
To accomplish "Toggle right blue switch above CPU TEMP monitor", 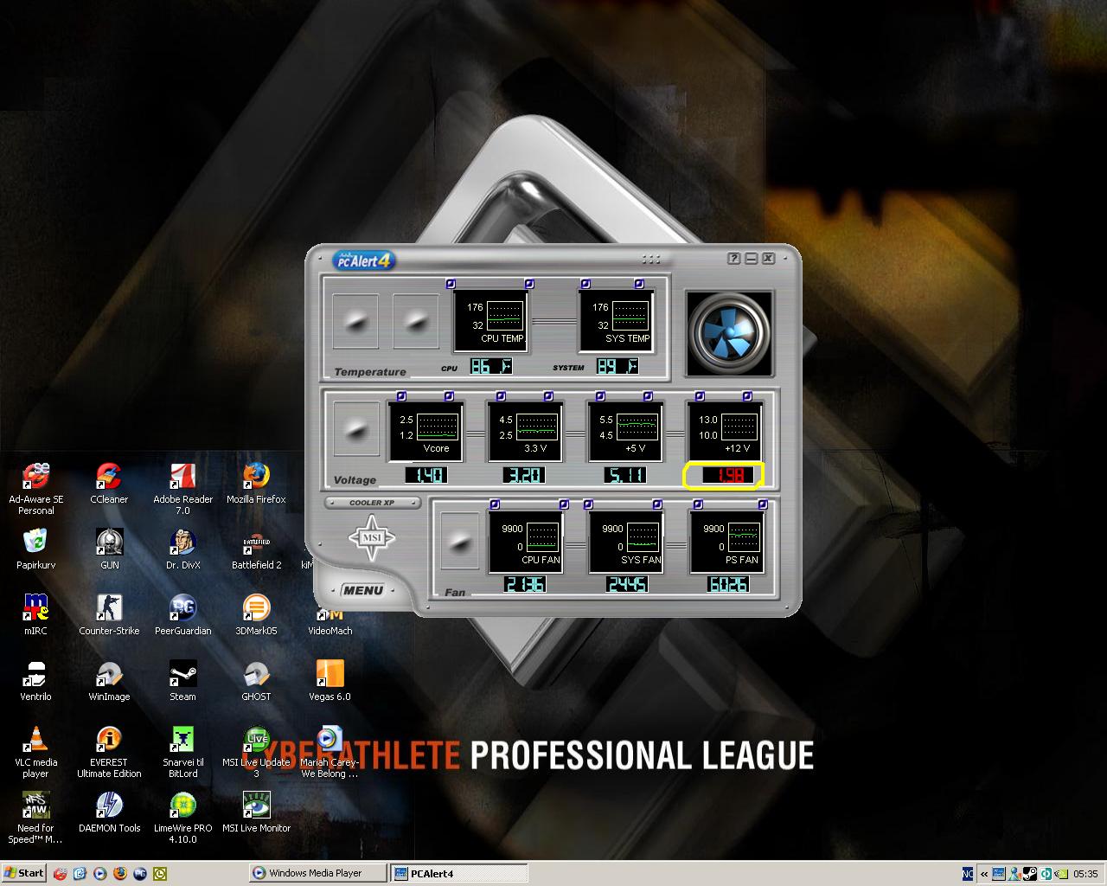I will 529,284.
